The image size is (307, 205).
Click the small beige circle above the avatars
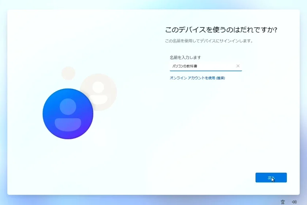[x=68, y=73]
